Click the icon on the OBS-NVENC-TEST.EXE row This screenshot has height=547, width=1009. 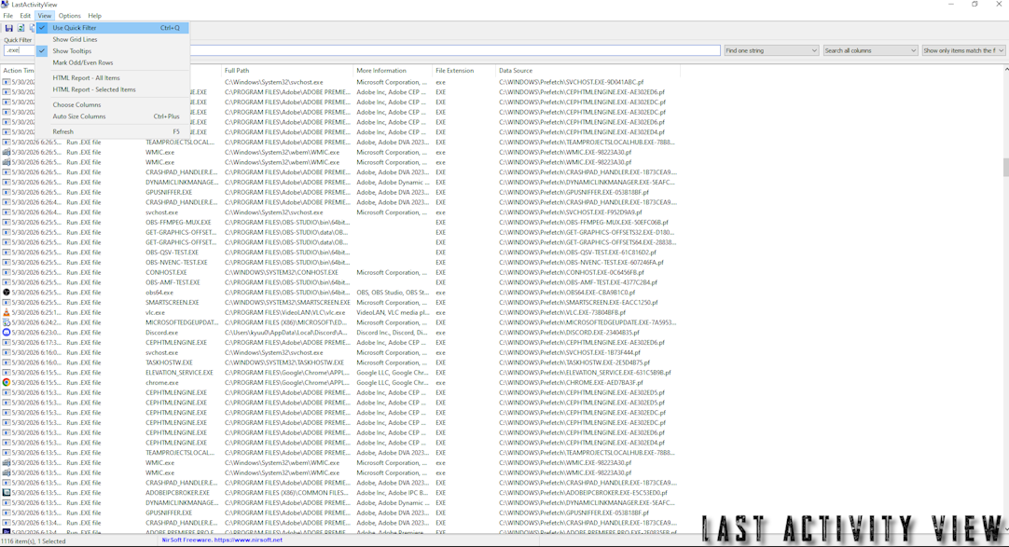[x=7, y=262]
